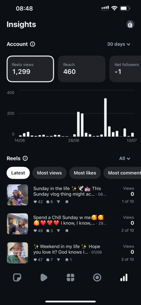Tap the info icon next to Account
The width and height of the screenshot is (141, 305).
[32, 44]
